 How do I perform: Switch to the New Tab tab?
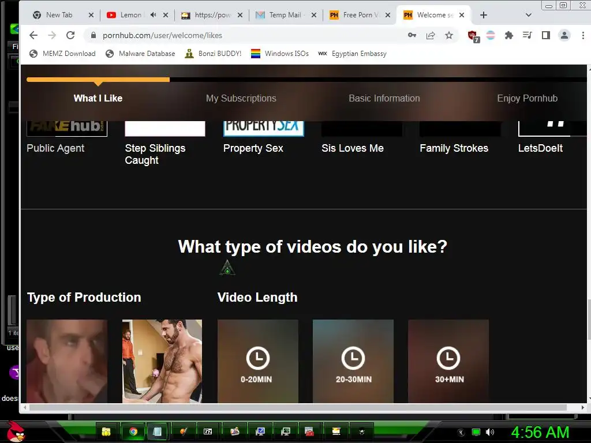pos(58,15)
